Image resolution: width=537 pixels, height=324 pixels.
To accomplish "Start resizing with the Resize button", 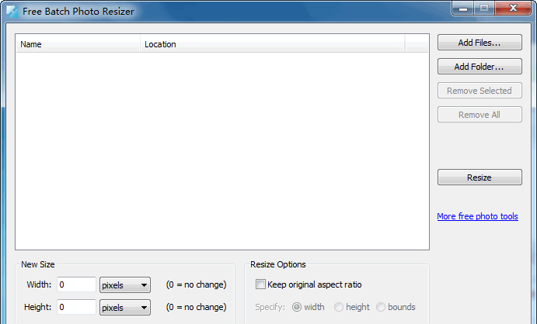I will point(479,178).
